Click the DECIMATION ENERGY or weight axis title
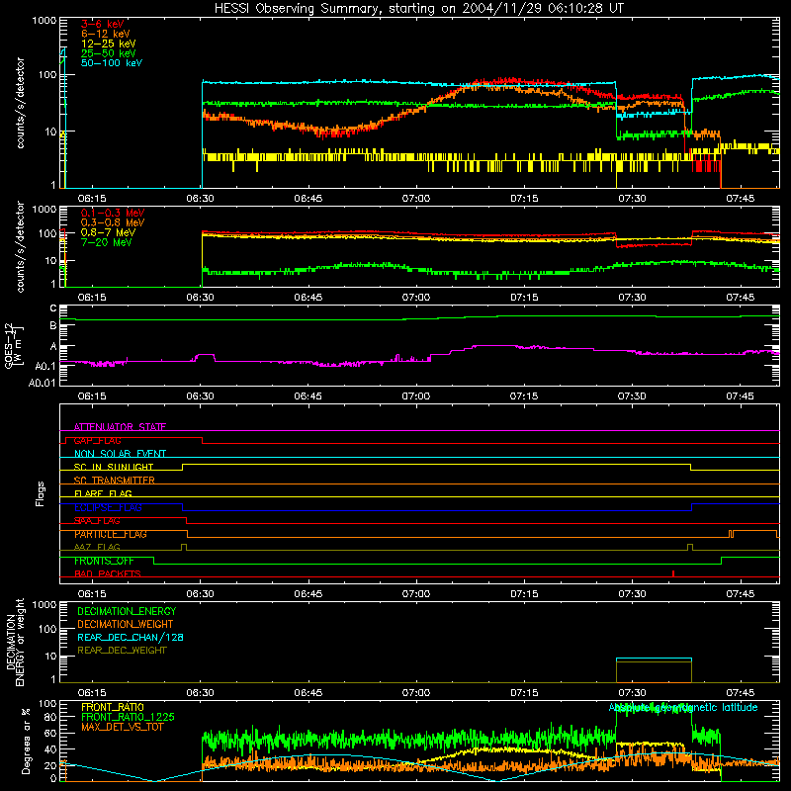Viewport: 791px width, 791px height. pyautogui.click(x=15, y=642)
